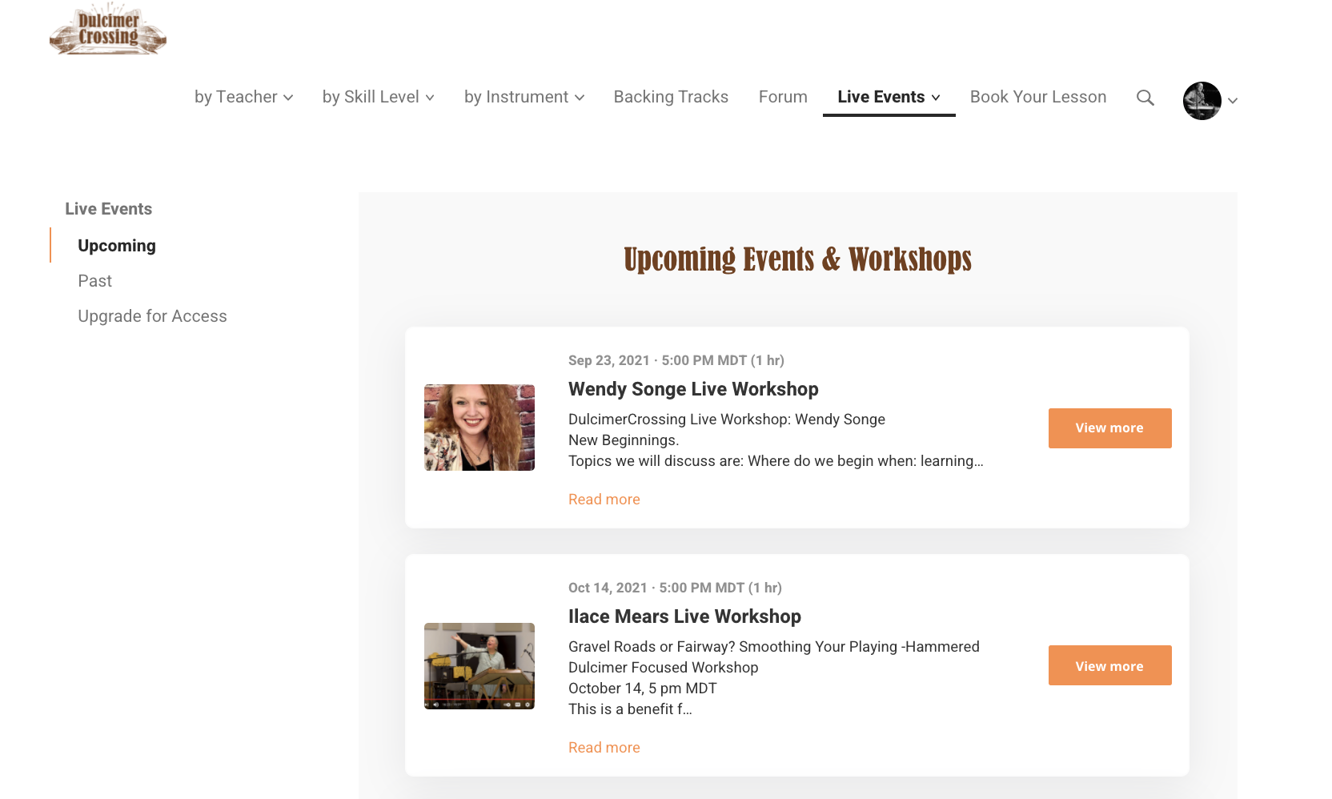The image size is (1332, 799).
Task: Read more about Wendy Songe workshop
Action: coord(604,500)
